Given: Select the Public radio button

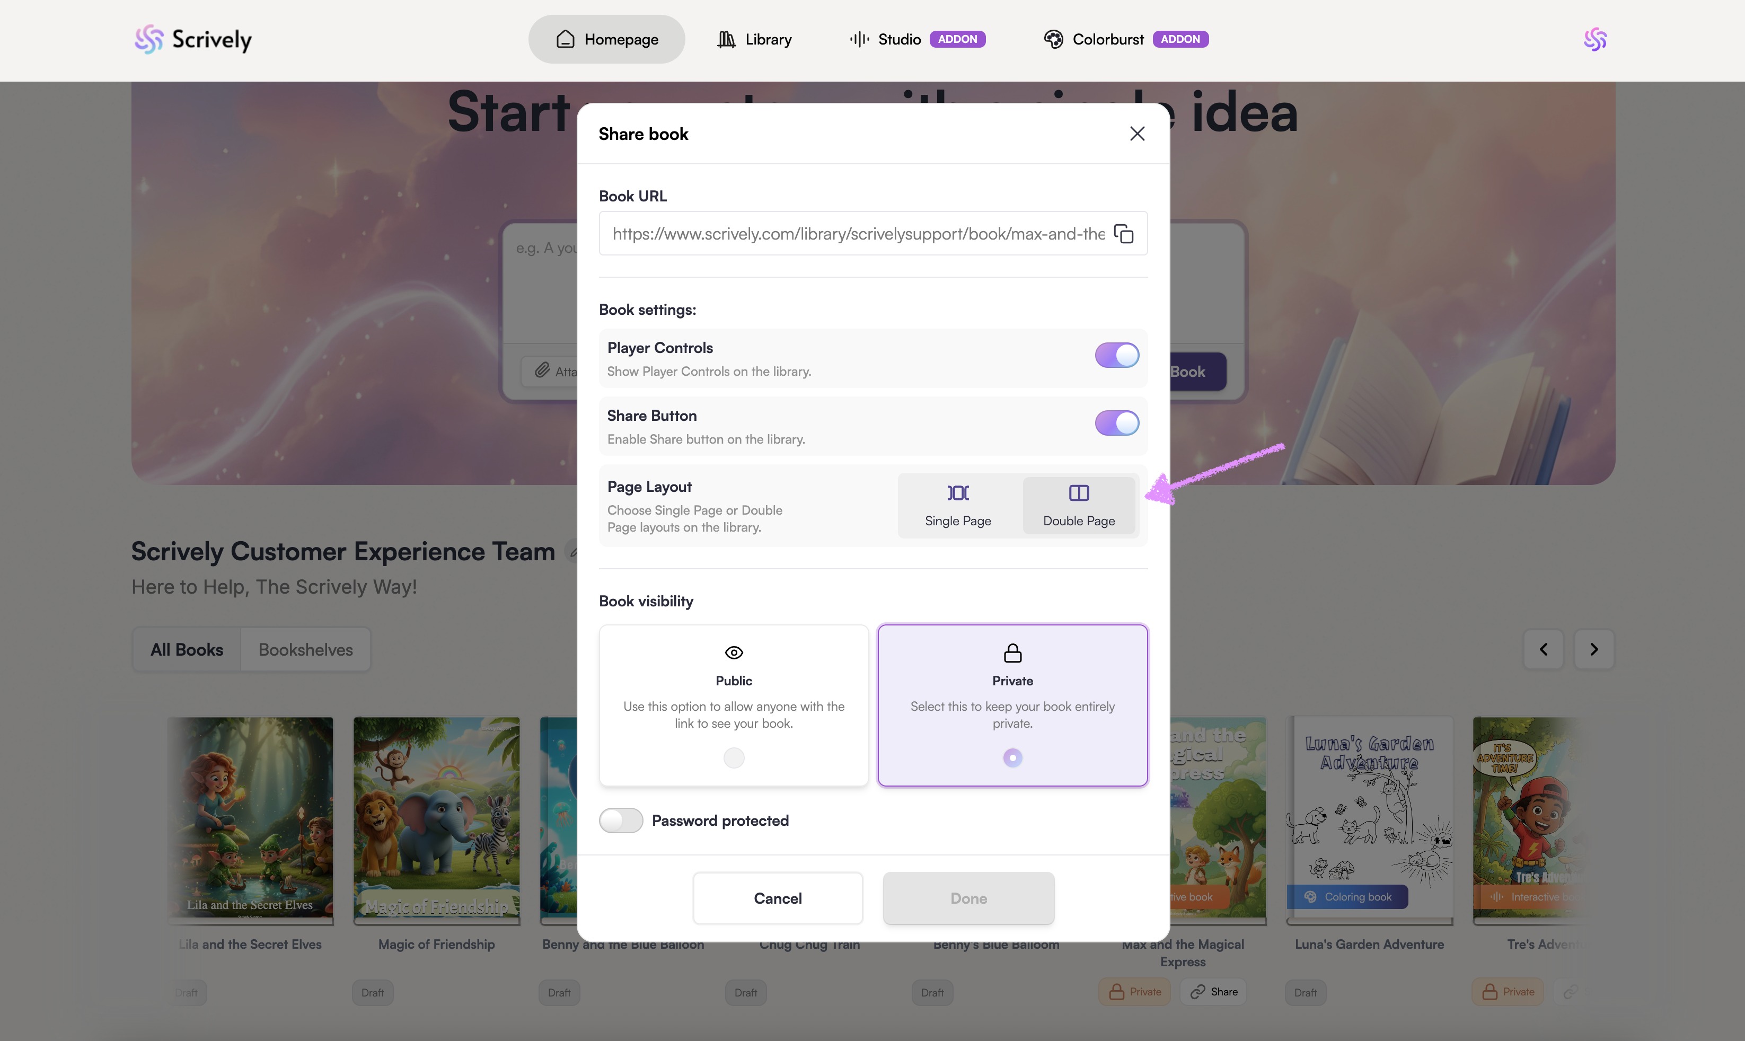Looking at the screenshot, I should 734,757.
